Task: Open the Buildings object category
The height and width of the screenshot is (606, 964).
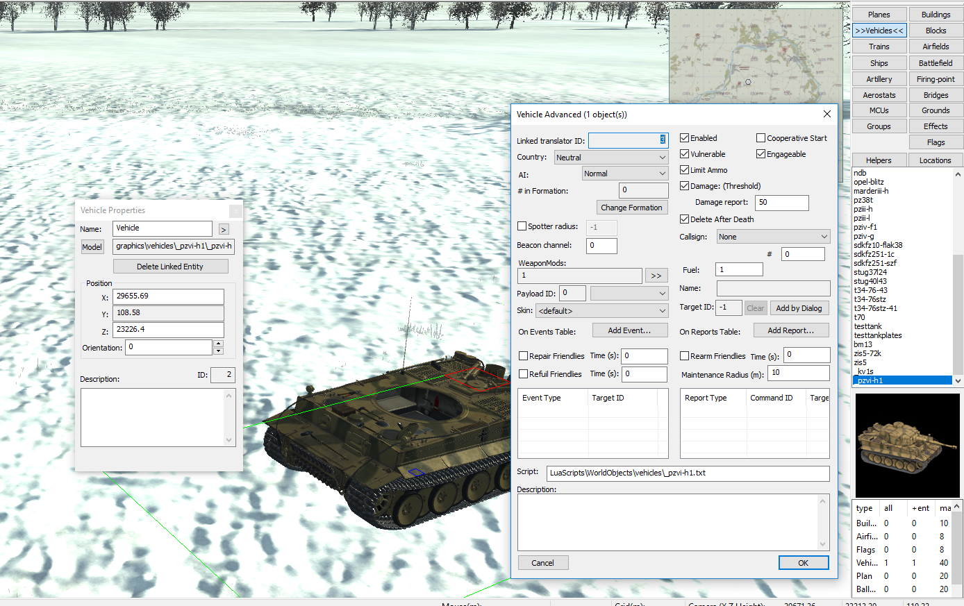Action: pos(936,15)
